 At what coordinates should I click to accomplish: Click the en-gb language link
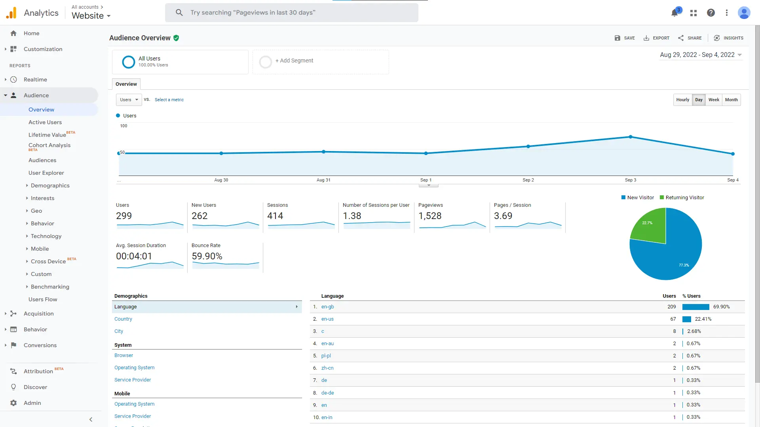(x=328, y=307)
